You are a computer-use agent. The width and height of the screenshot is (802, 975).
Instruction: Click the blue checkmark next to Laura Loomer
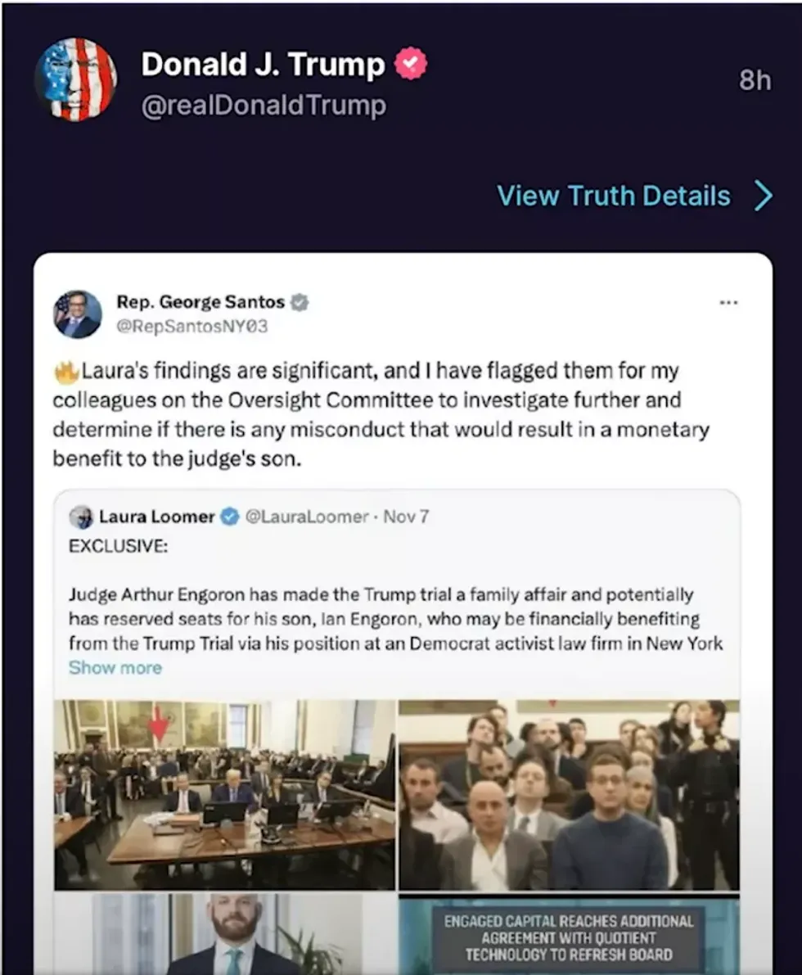[x=228, y=517]
